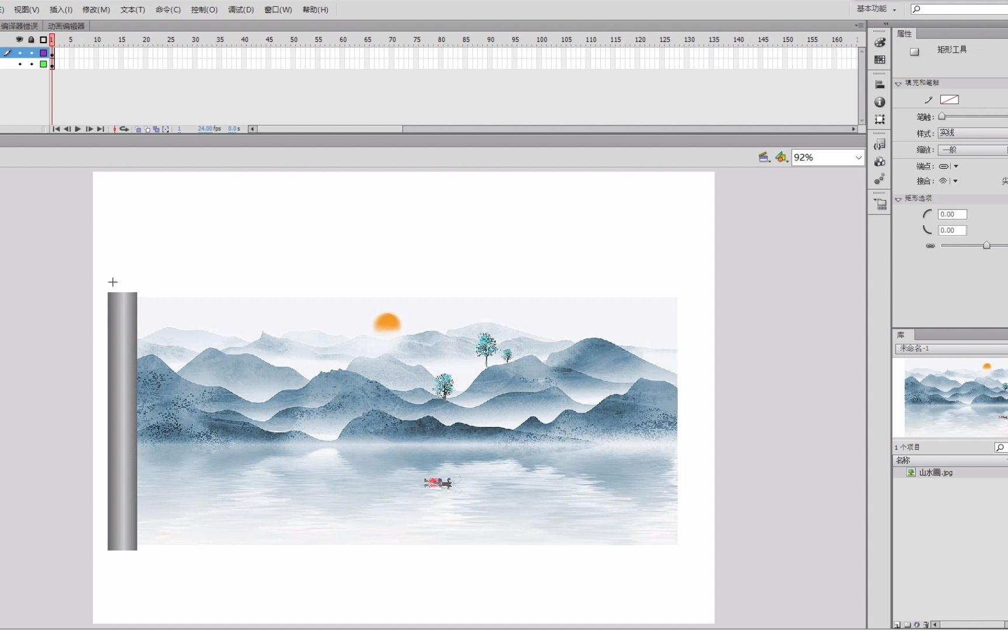1008x630 pixels.
Task: Click the pencil stroke color icon
Action: pos(929,100)
